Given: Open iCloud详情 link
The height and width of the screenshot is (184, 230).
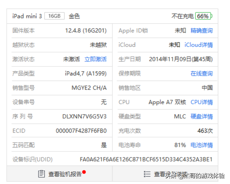Looking at the screenshot, I should pos(199,45).
